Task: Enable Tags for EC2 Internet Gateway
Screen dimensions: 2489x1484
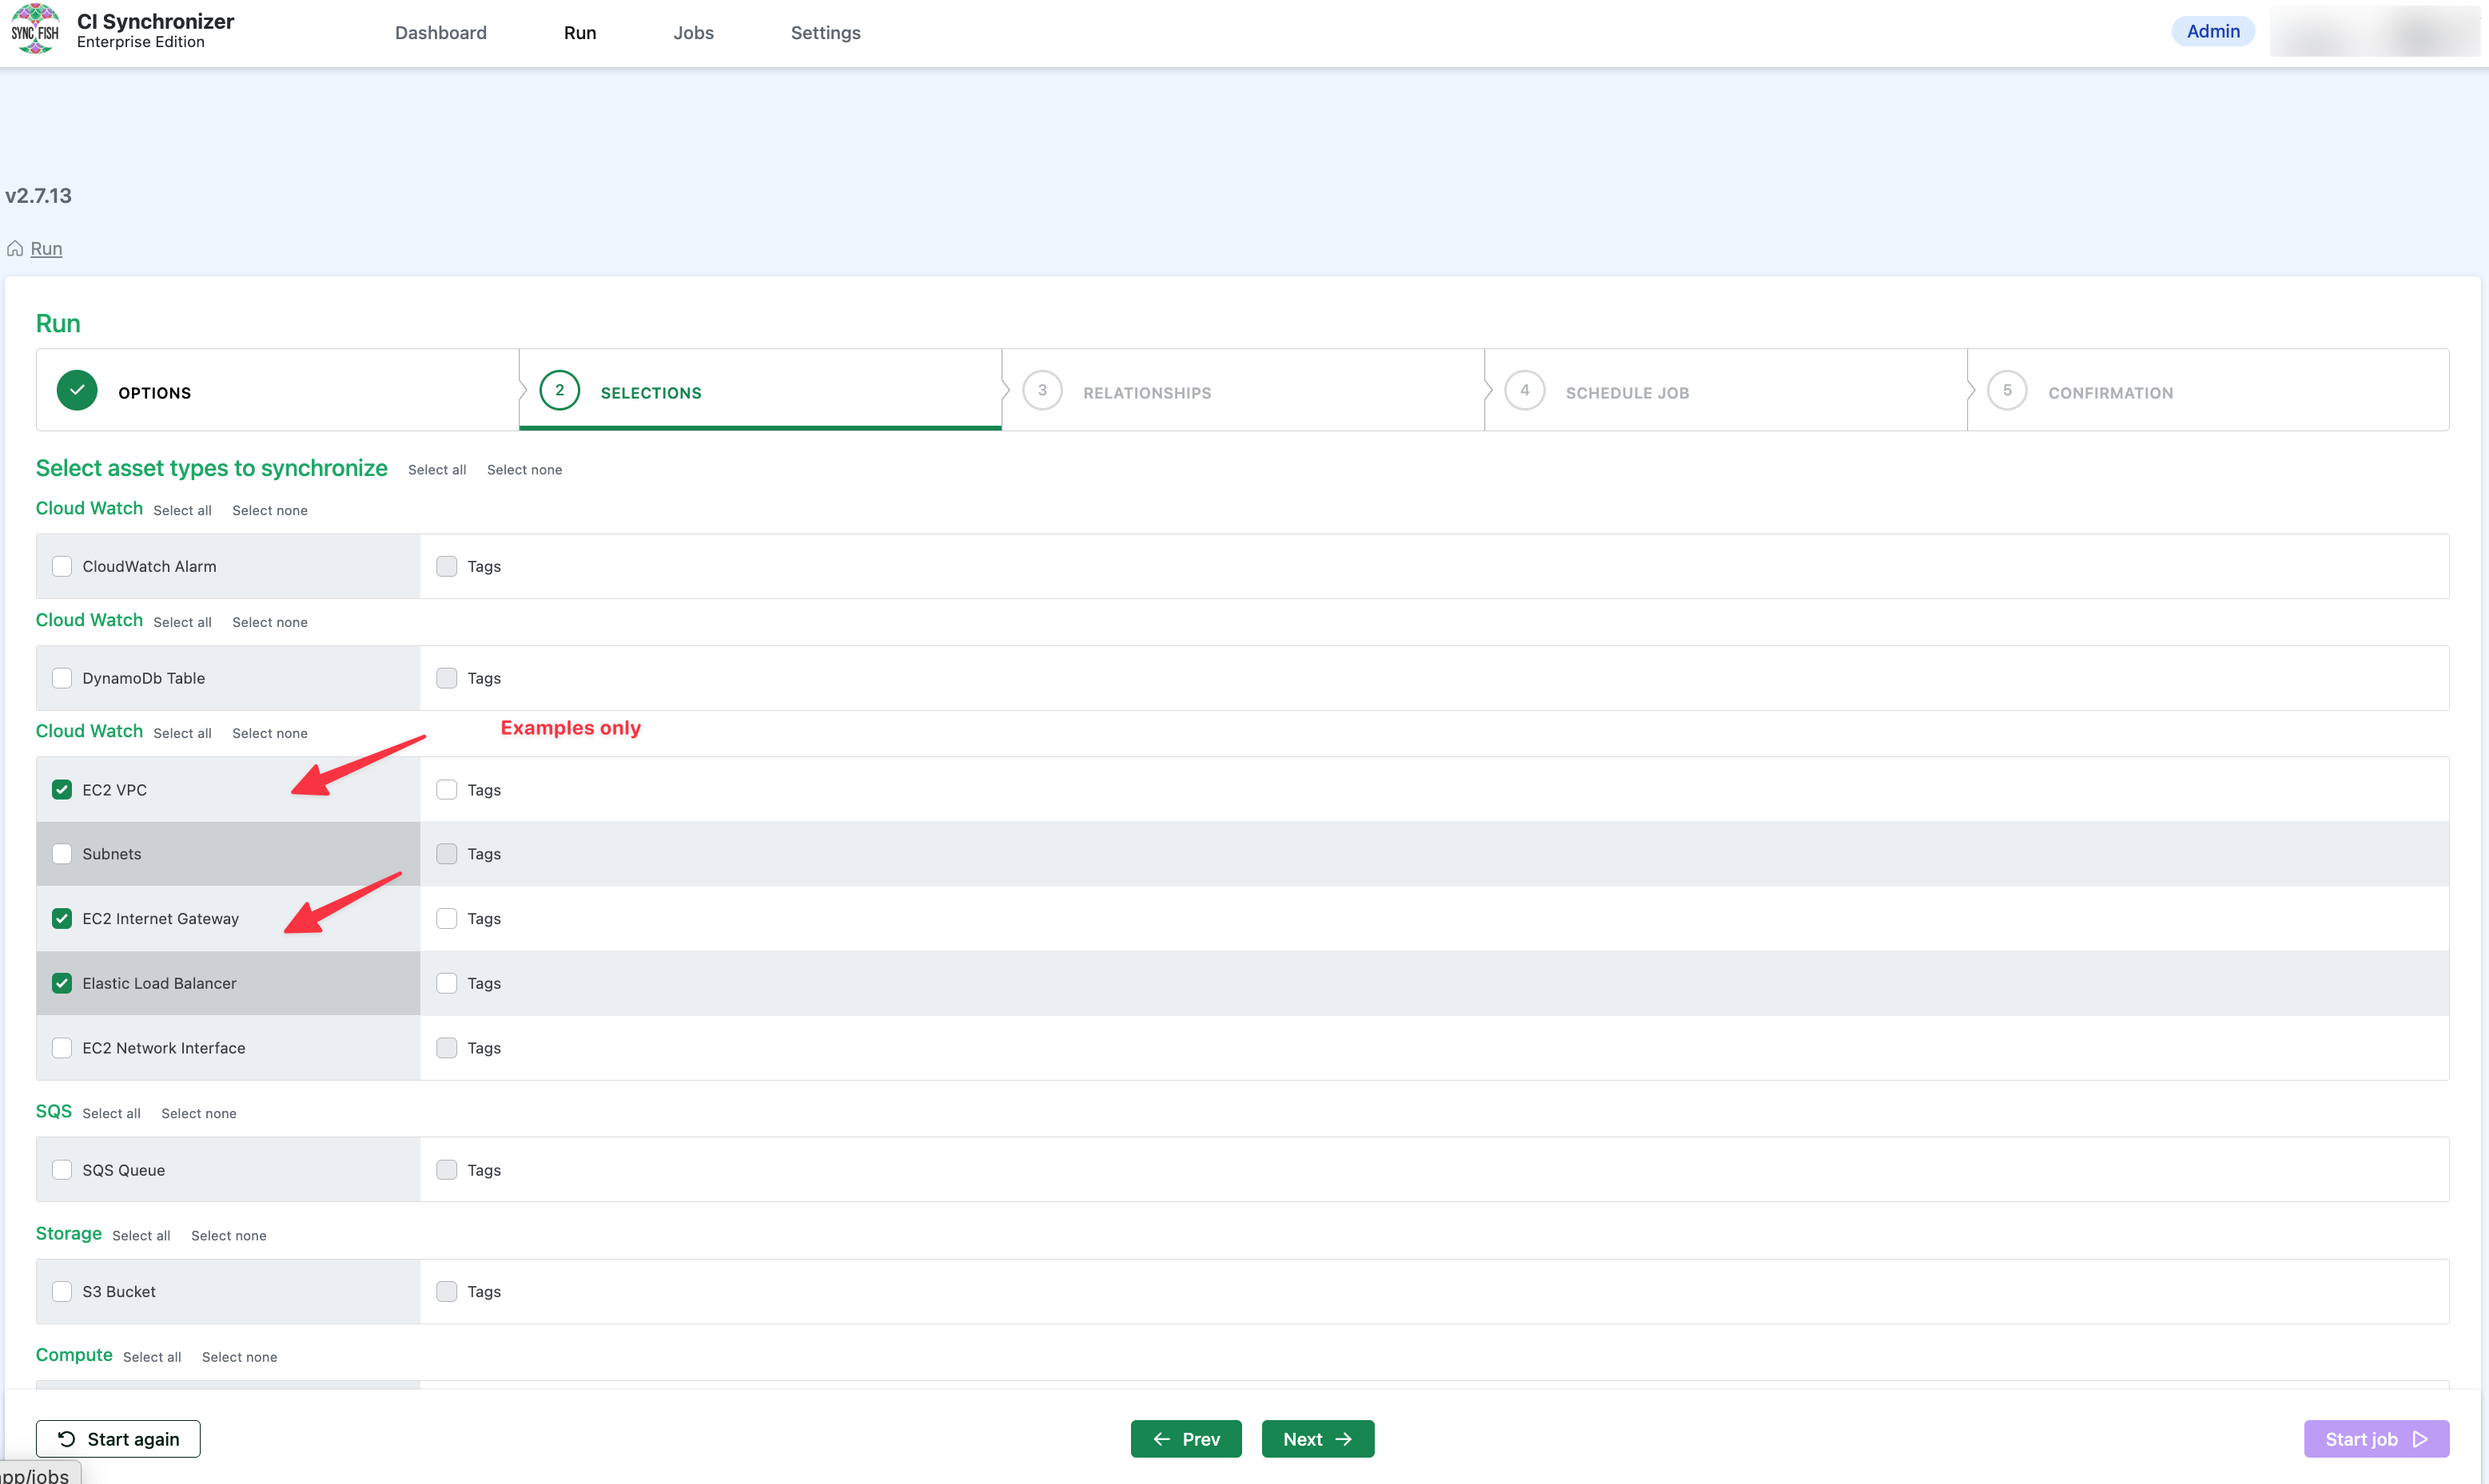Action: point(446,919)
